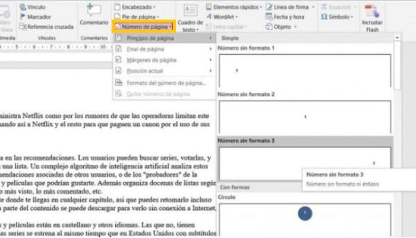
Task: Select Número sin formato 3 preview
Action: pos(305,164)
